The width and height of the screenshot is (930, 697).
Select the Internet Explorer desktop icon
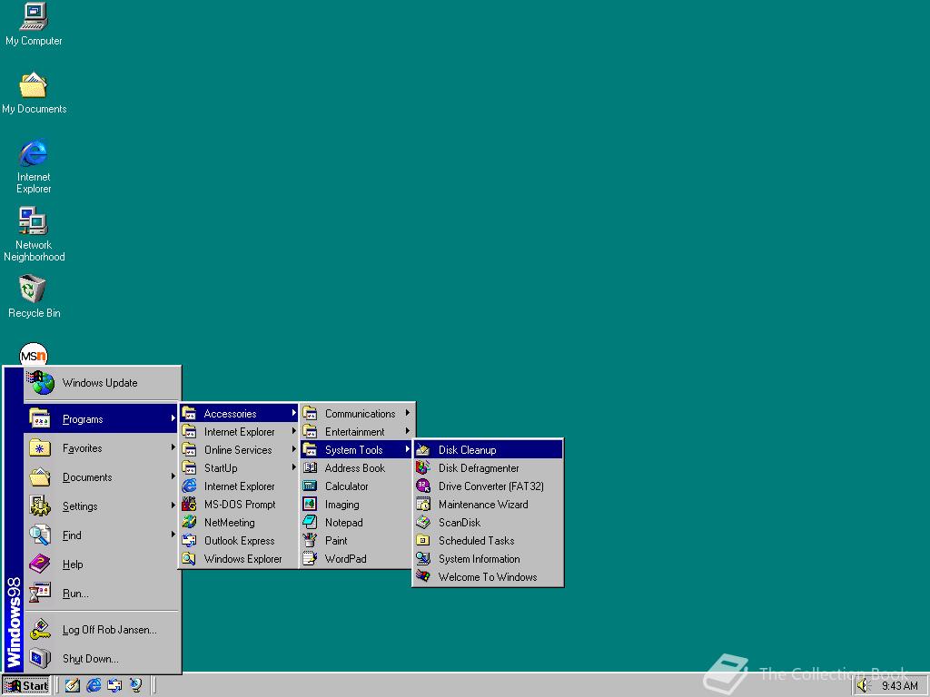34,166
